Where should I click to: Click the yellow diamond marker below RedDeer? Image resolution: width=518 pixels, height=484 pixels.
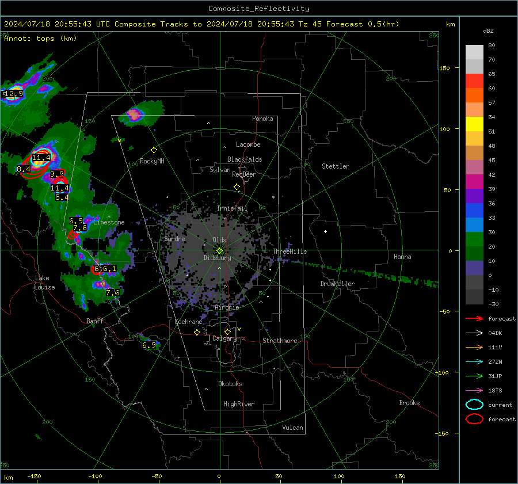pyautogui.click(x=237, y=187)
